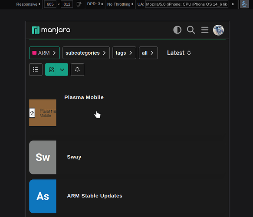Click the Plasma Mobile logo thumbnail

(43, 113)
